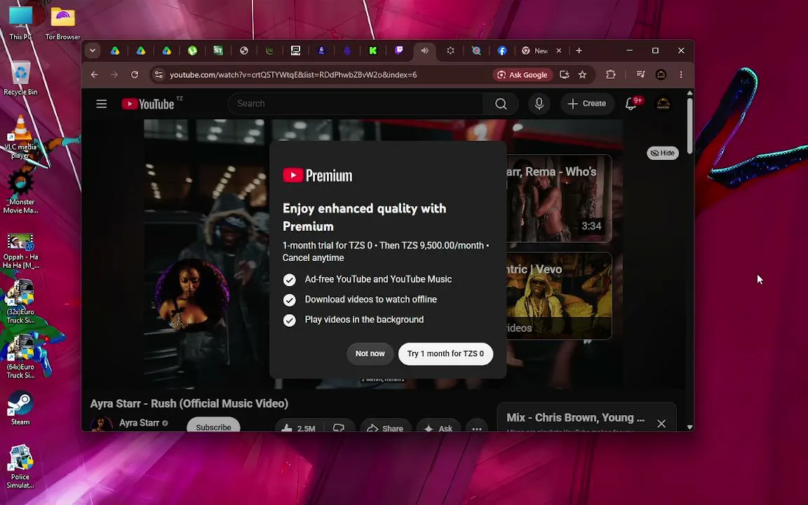
Task: Open the Monster Movie Maker desktop icon
Action: click(20, 191)
